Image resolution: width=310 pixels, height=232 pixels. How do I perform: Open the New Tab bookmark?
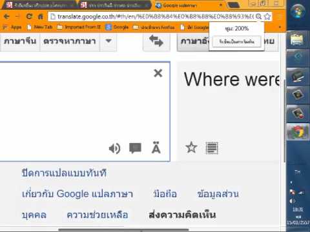(x=40, y=27)
